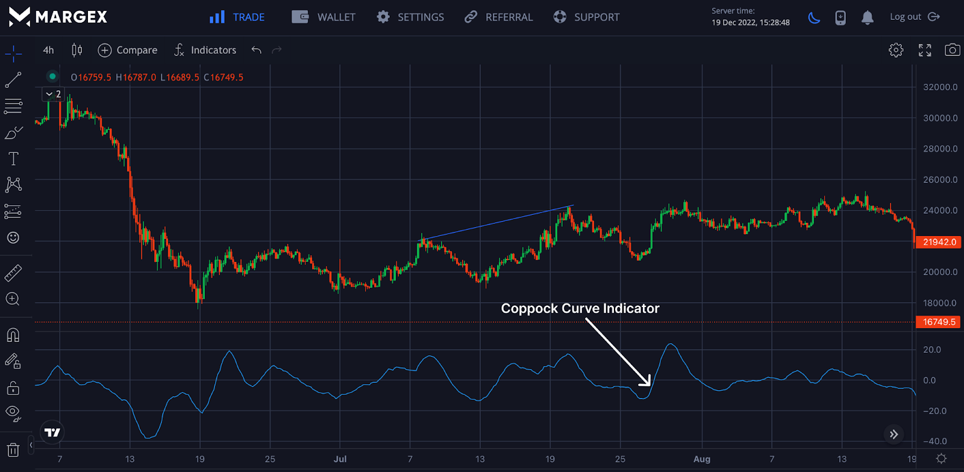Toggle dark mode moon icon
Image resolution: width=964 pixels, height=472 pixels.
[x=814, y=17]
